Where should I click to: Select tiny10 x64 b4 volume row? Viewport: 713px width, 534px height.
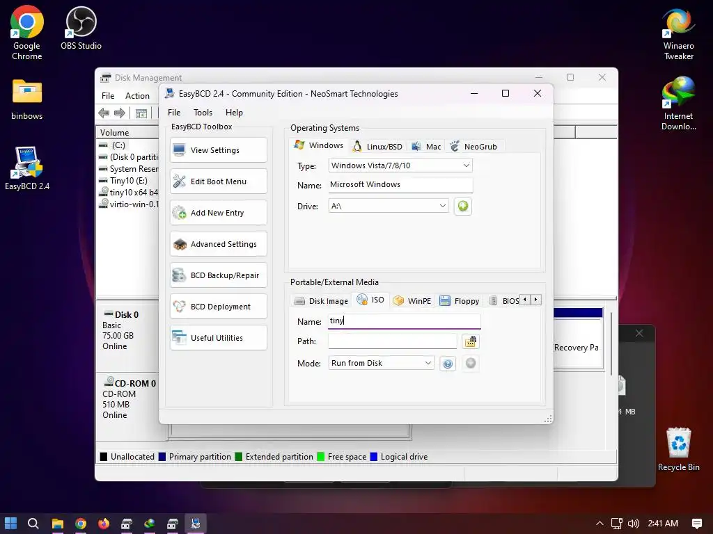click(128, 193)
